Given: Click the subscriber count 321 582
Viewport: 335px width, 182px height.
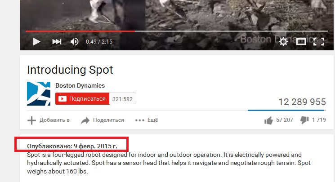Looking at the screenshot, I should pos(123,99).
